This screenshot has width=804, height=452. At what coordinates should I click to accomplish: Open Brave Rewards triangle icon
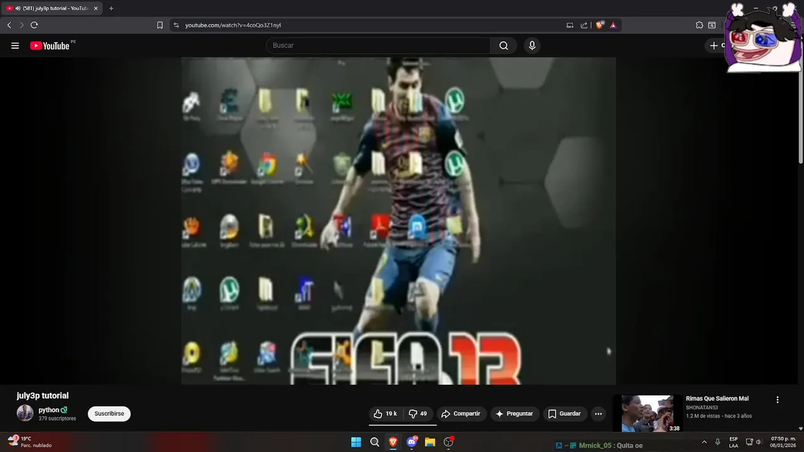tap(613, 25)
